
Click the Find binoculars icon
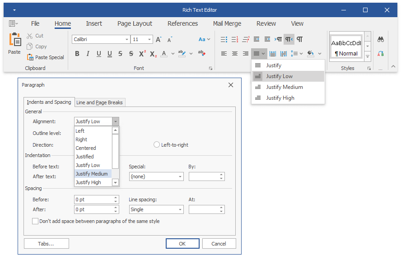pos(381,39)
